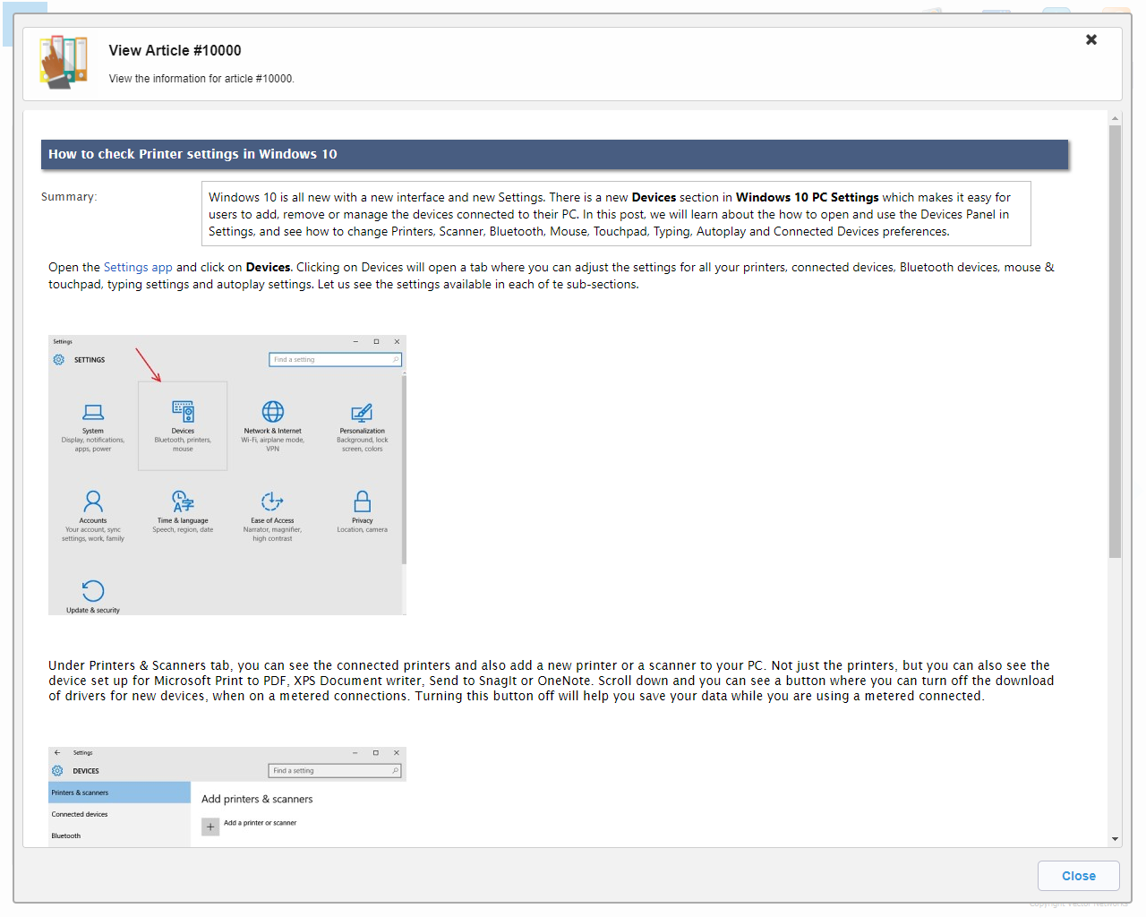Click the article scrollbar down arrow
The height and width of the screenshot is (917, 1146).
[1115, 839]
